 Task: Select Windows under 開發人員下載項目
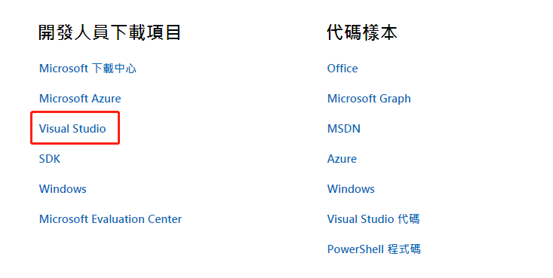pos(63,189)
